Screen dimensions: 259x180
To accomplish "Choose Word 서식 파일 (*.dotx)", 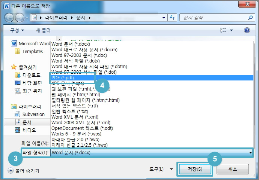I will tap(152, 61).
